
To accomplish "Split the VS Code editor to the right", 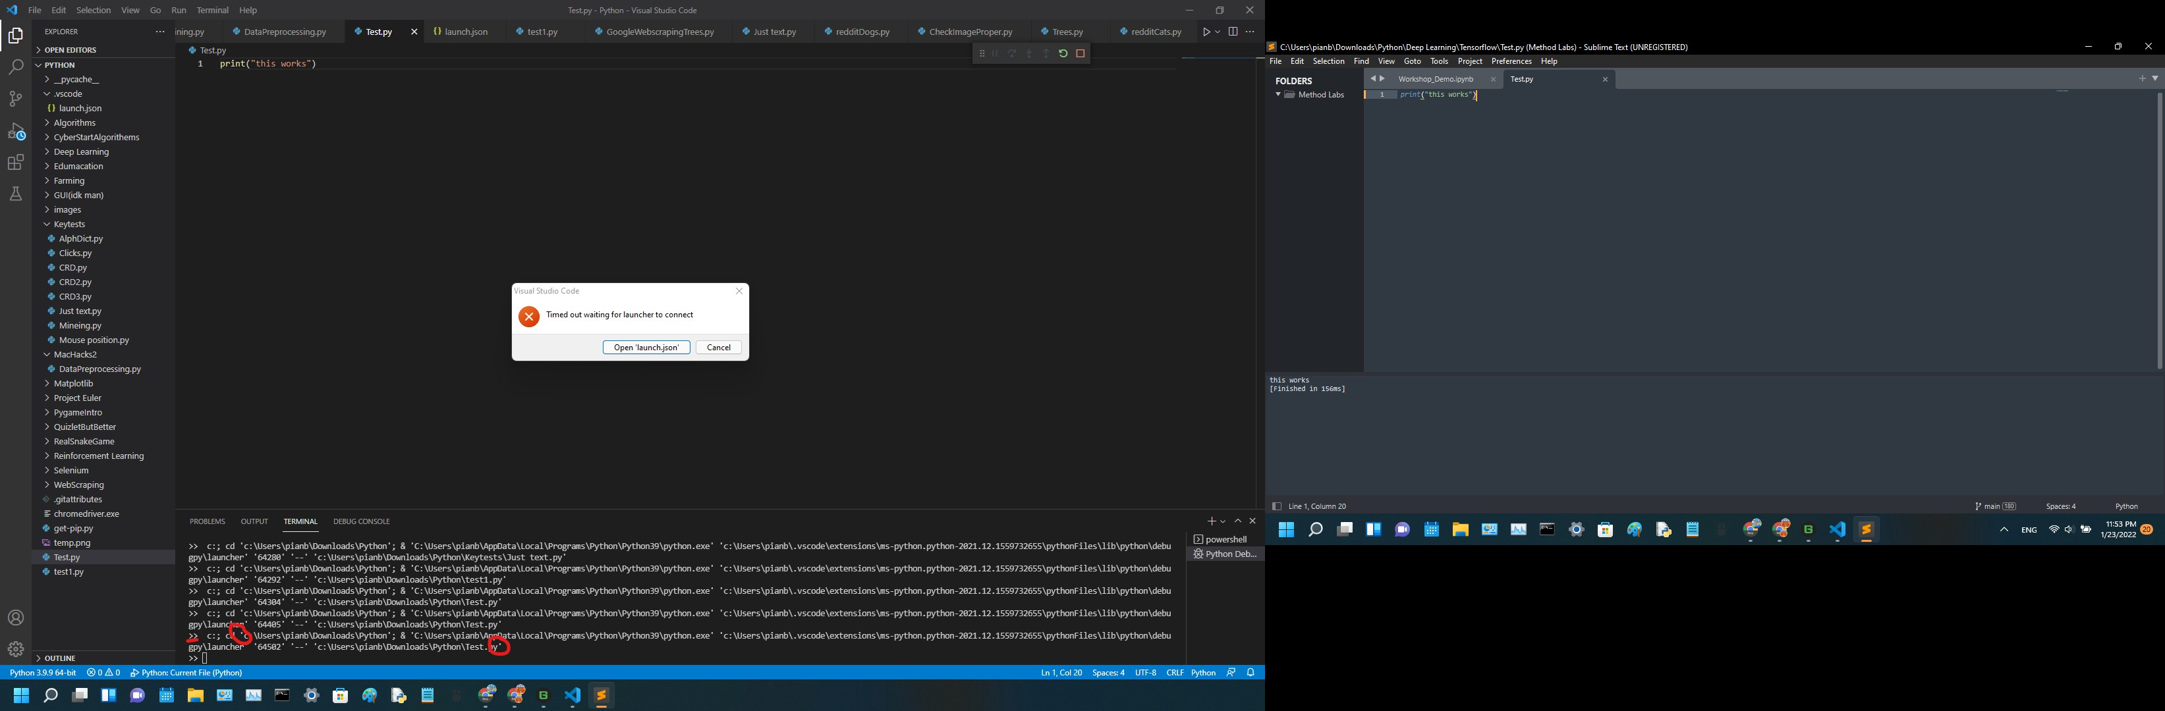I will point(1233,32).
